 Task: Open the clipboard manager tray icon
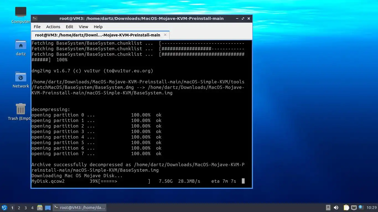click(346, 208)
